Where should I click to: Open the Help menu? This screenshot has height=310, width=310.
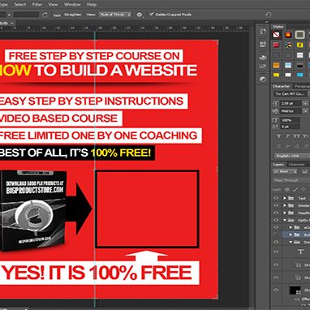(92, 4)
